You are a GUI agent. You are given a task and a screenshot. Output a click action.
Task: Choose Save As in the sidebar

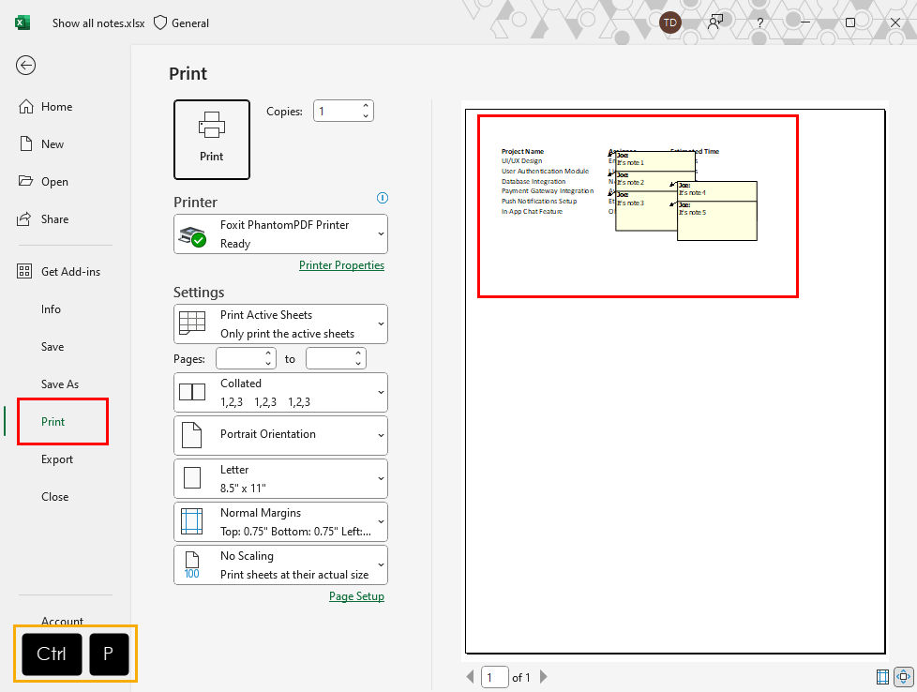coord(60,384)
